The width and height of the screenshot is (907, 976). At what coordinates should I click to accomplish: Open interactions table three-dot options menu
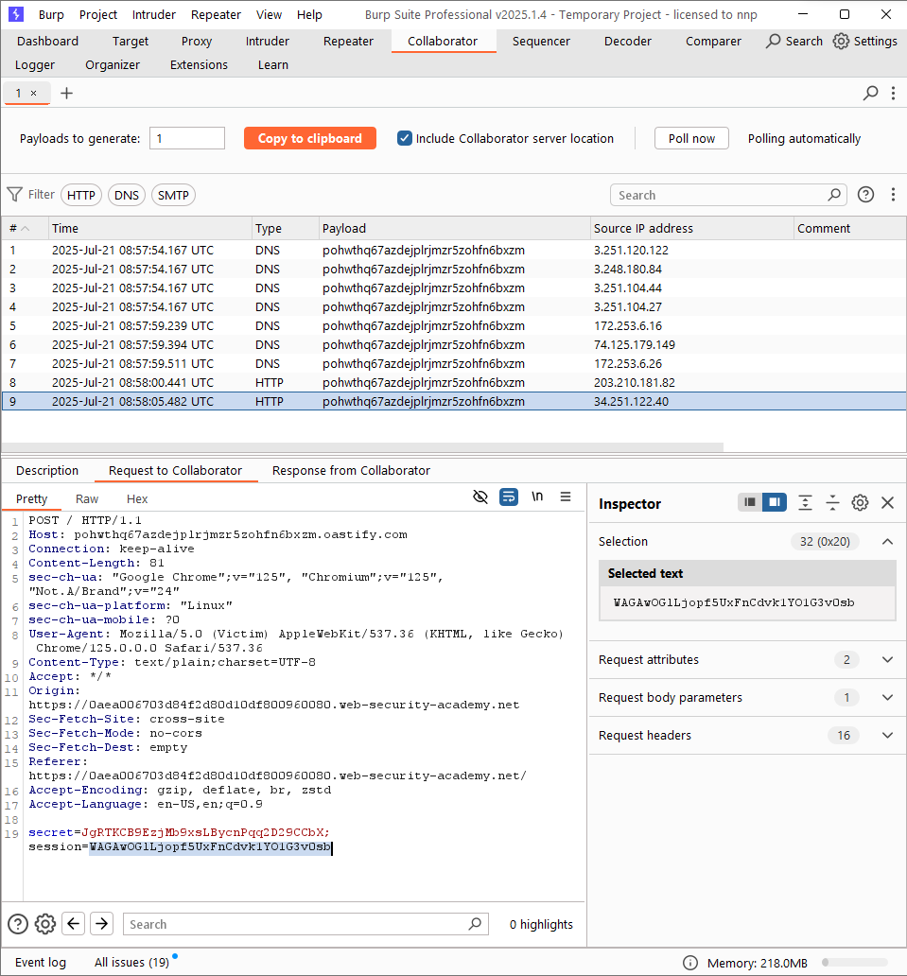point(894,195)
